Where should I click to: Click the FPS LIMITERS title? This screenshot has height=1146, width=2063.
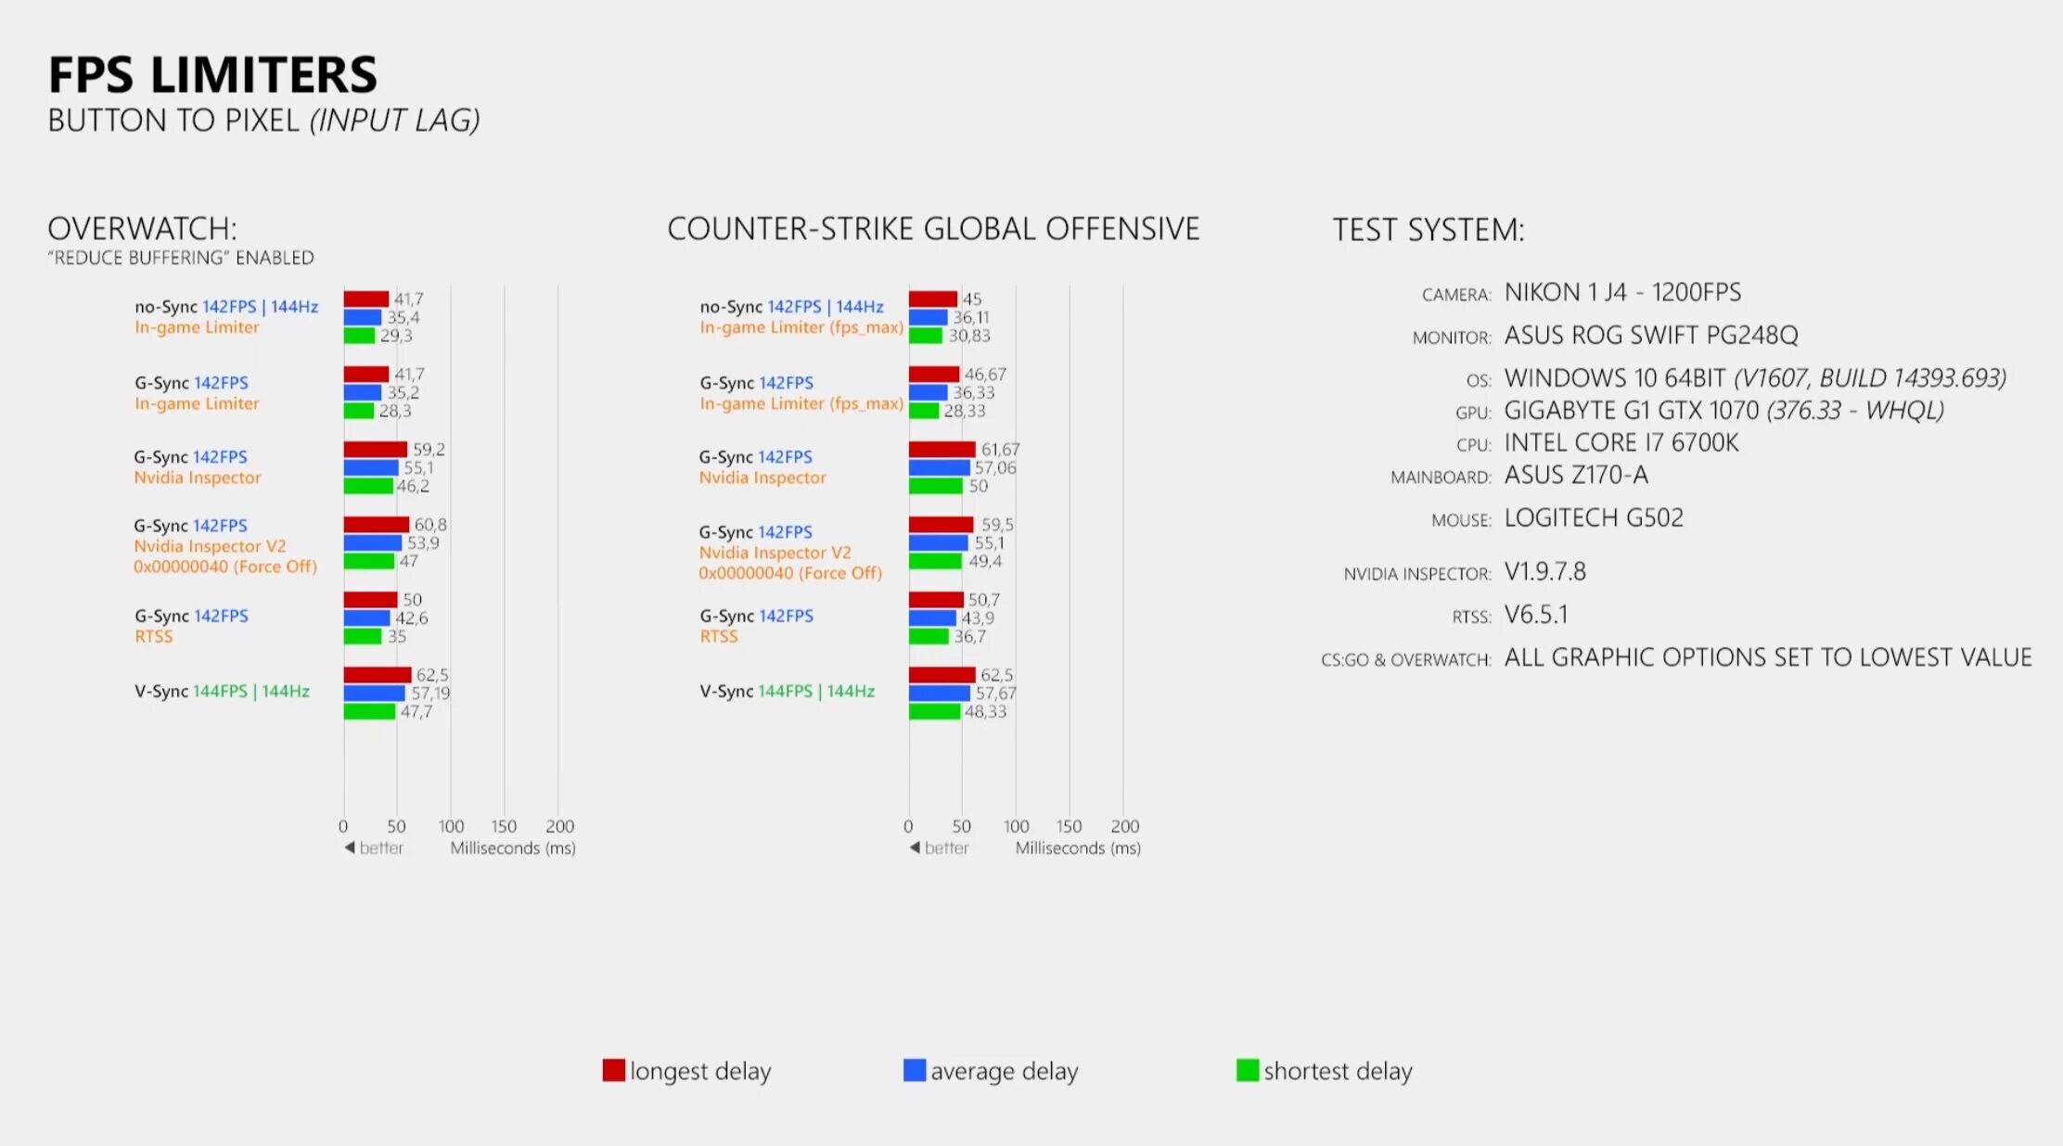213,75
